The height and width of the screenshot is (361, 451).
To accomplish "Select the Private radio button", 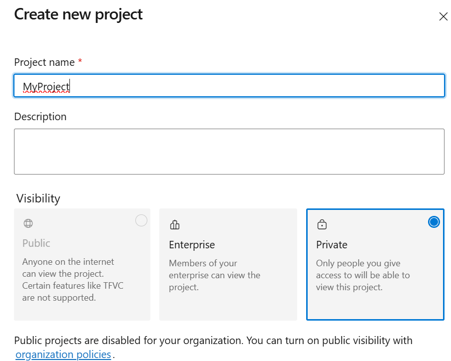I will (434, 221).
